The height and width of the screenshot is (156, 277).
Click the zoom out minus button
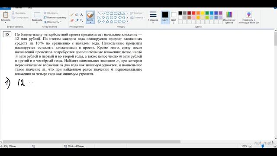point(250,146)
